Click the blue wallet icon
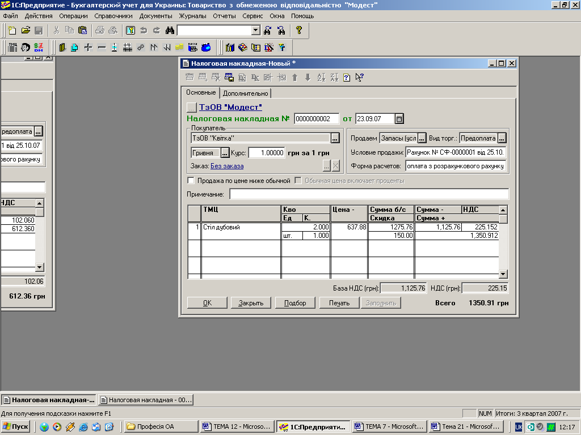 coord(206,48)
